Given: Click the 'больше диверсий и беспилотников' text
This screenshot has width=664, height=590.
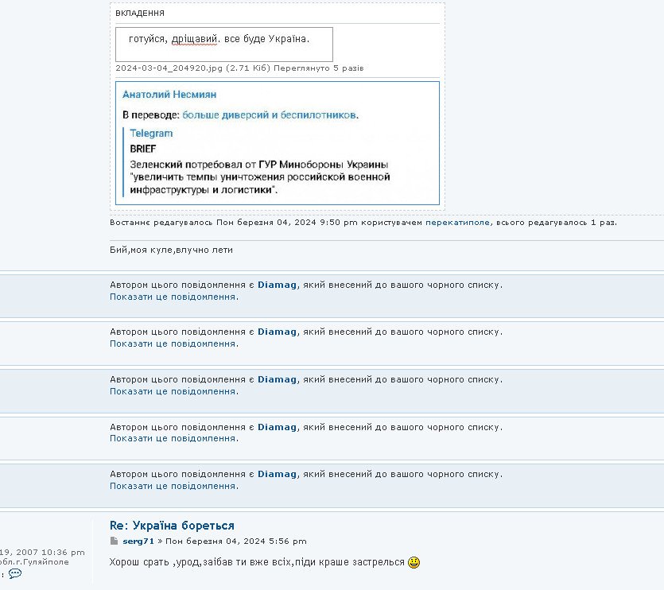Looking at the screenshot, I should [x=270, y=115].
